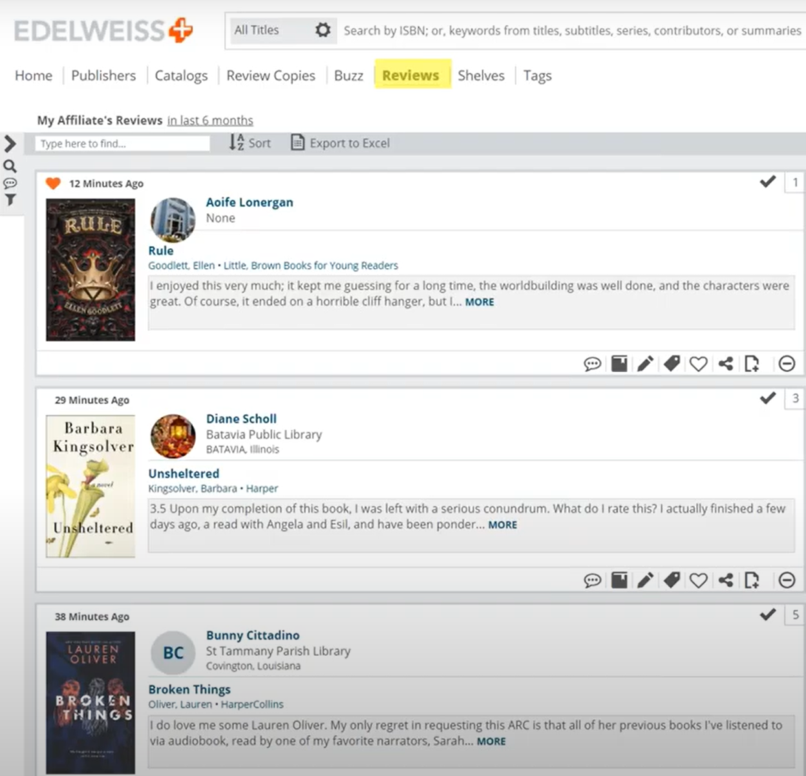Toggle the orange heart beside 12 Minutes Ago
This screenshot has width=806, height=776.
click(53, 184)
